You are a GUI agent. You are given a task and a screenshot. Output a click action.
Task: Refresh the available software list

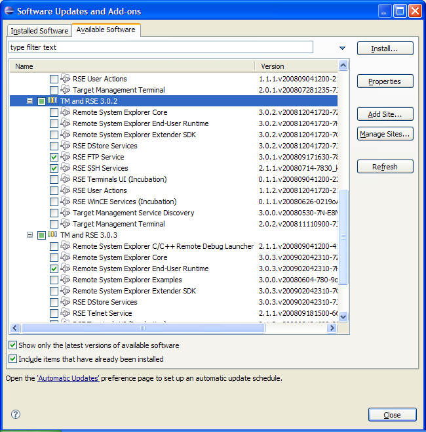[x=385, y=167]
